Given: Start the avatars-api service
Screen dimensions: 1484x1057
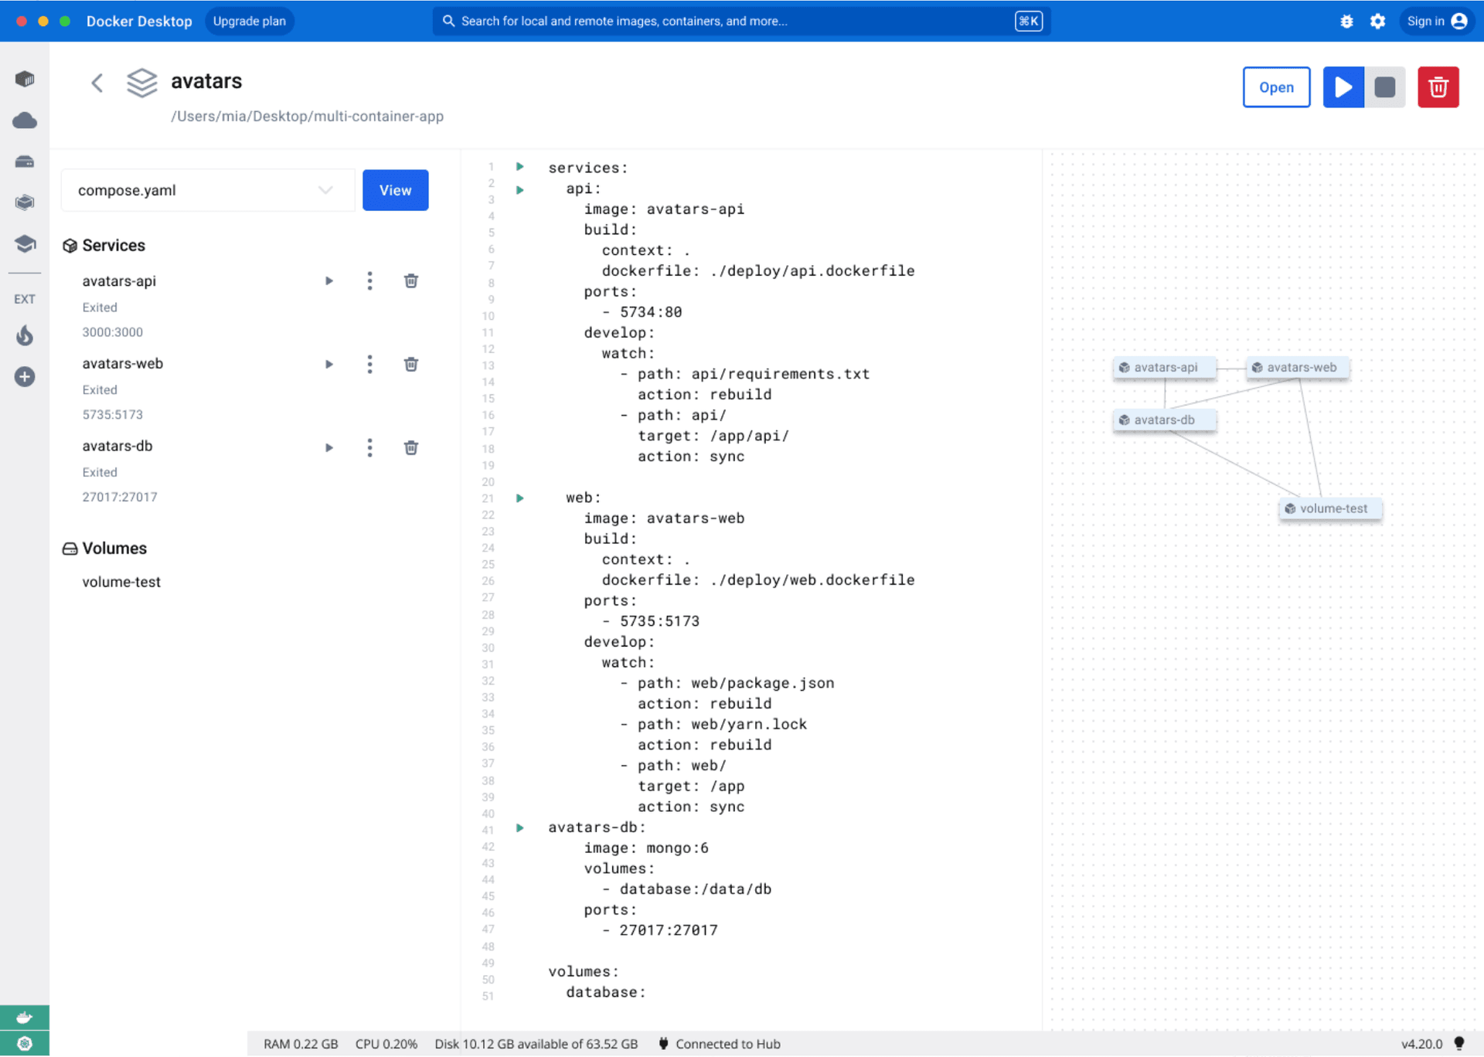Looking at the screenshot, I should pyautogui.click(x=329, y=281).
